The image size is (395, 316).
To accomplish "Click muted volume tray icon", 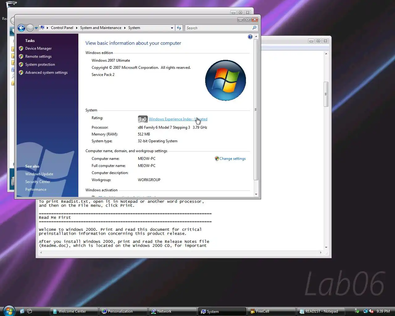I will click(x=371, y=311).
